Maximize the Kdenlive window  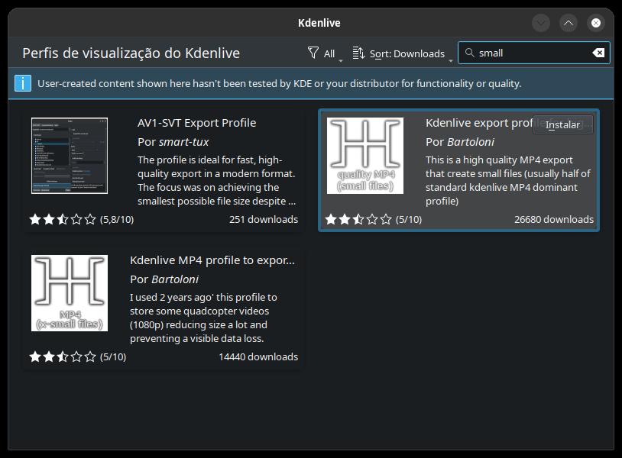pos(569,23)
